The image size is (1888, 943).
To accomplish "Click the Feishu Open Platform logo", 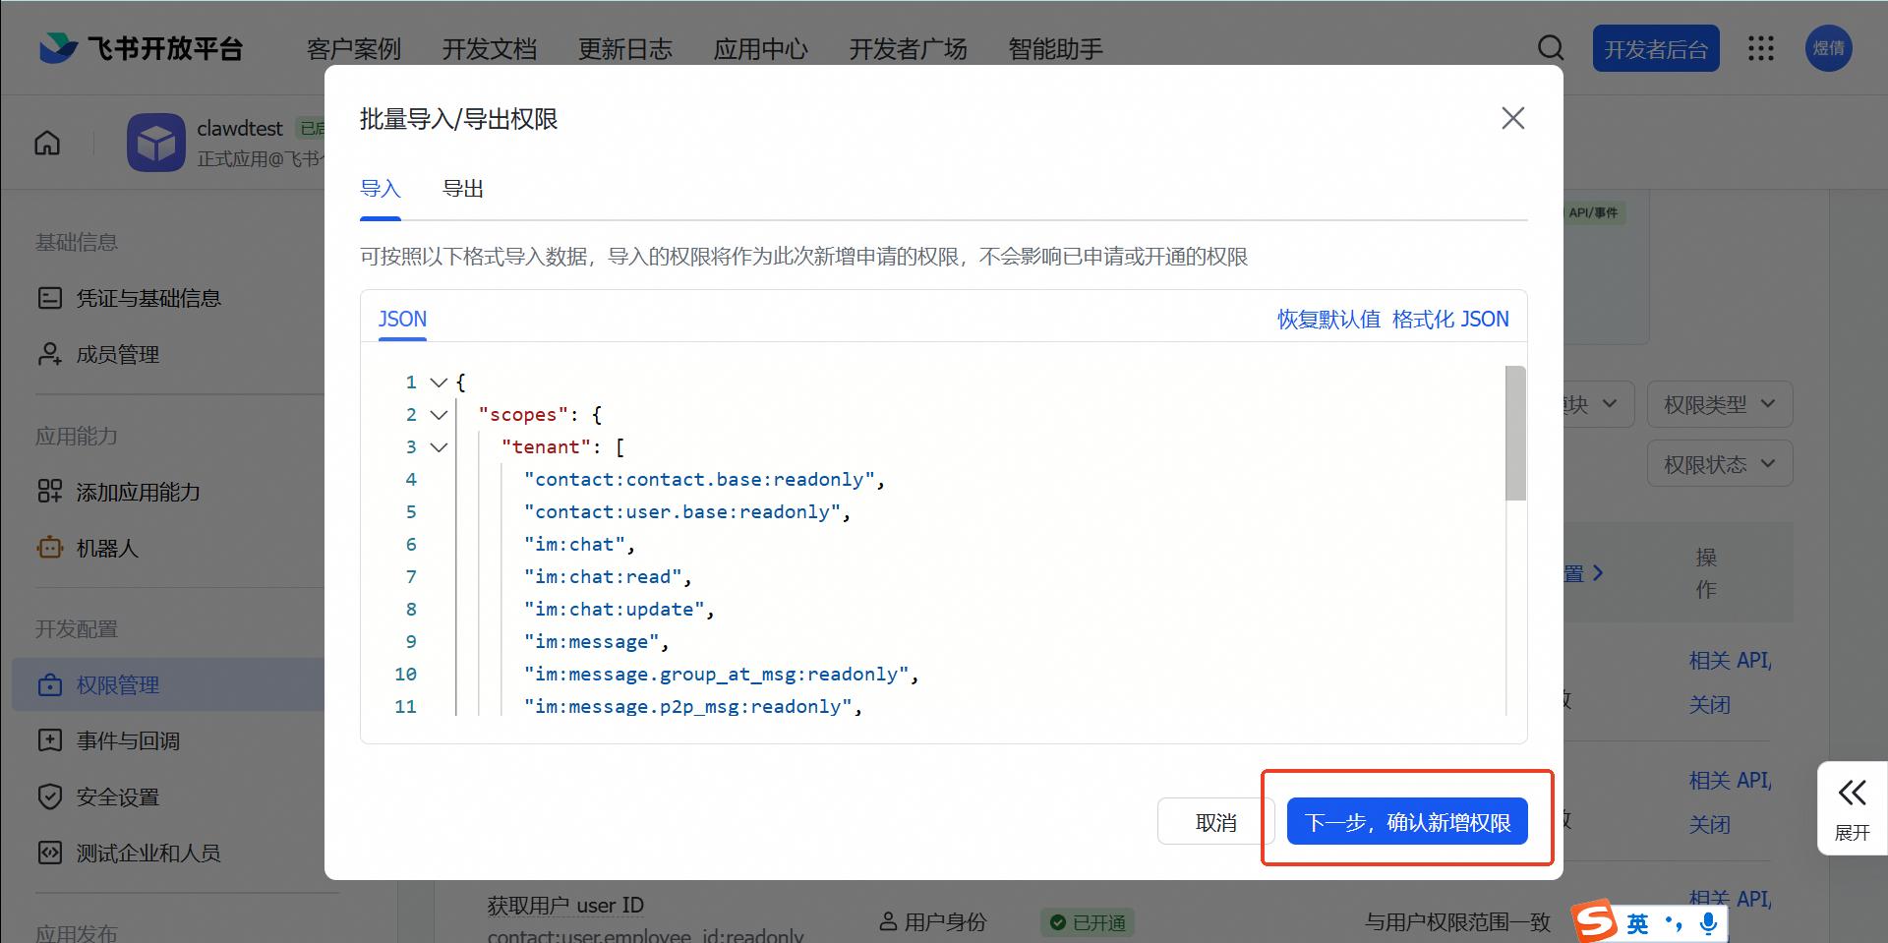I will click(142, 48).
